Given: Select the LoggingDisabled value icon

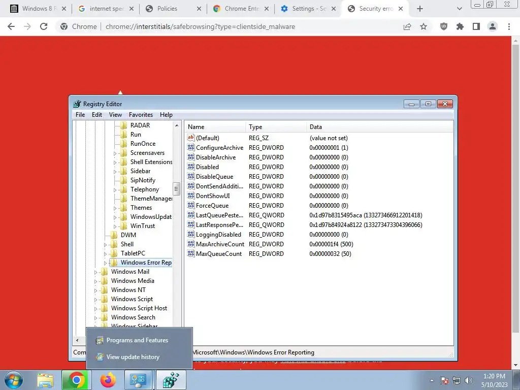Looking at the screenshot, I should [191, 235].
